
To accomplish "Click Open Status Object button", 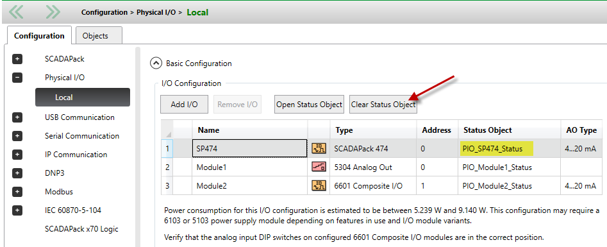I will tap(309, 105).
